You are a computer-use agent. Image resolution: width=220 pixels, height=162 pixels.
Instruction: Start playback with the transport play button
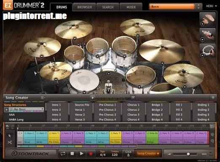pos(81,154)
